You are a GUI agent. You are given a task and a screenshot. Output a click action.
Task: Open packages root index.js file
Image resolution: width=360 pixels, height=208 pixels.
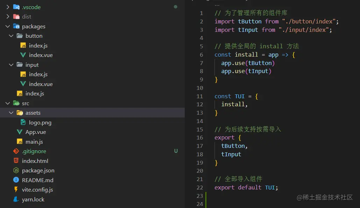point(35,94)
